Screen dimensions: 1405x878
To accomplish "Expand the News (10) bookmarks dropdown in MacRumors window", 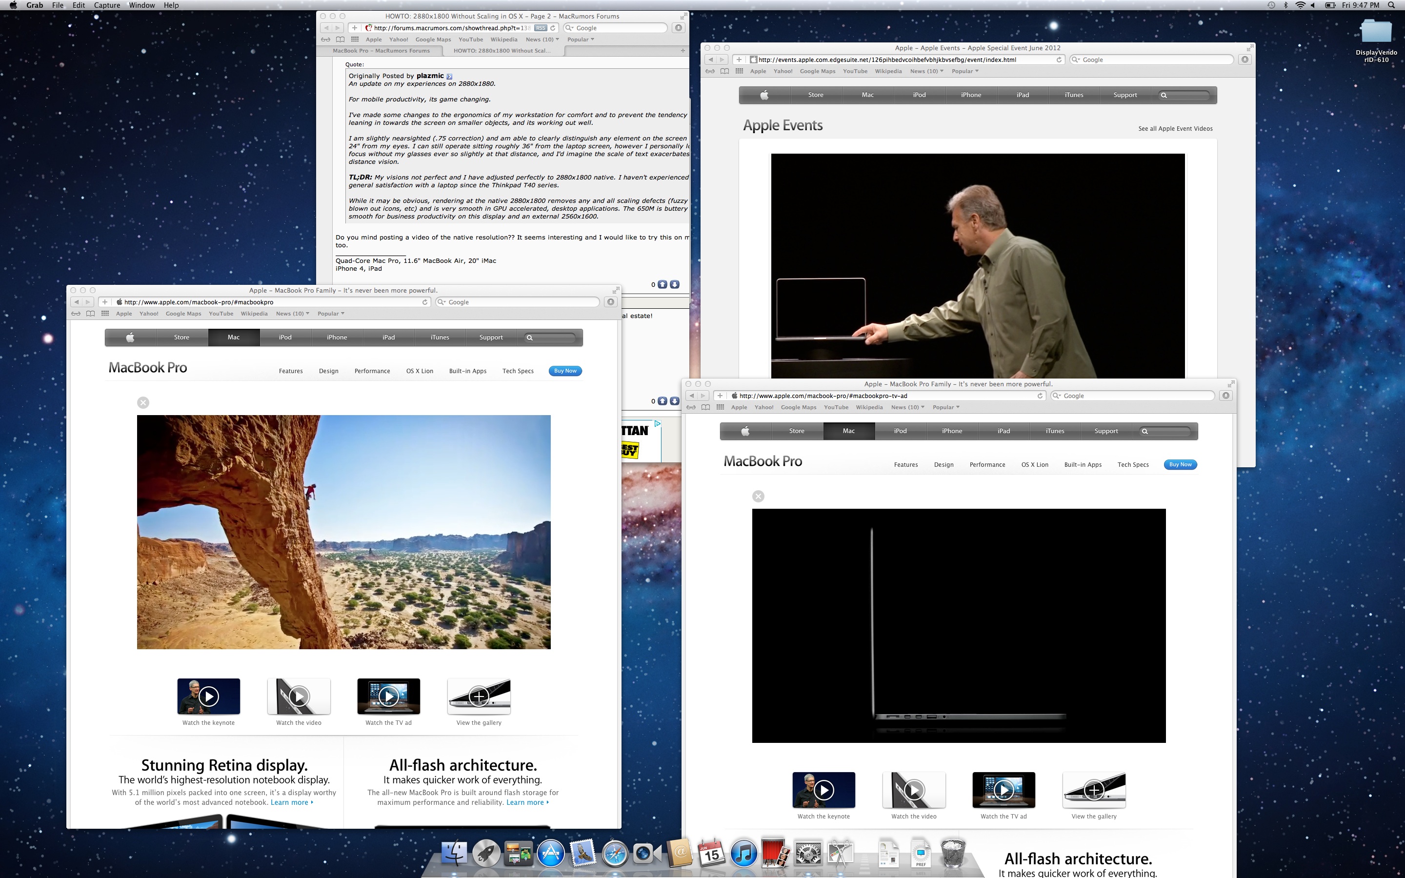I will (542, 40).
